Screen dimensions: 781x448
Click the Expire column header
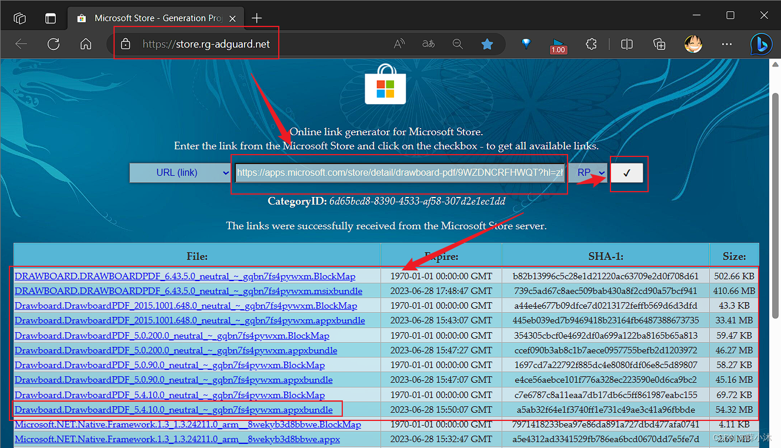[x=441, y=256]
